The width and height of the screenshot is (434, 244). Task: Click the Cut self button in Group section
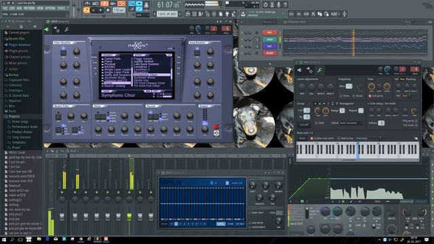click(304, 125)
